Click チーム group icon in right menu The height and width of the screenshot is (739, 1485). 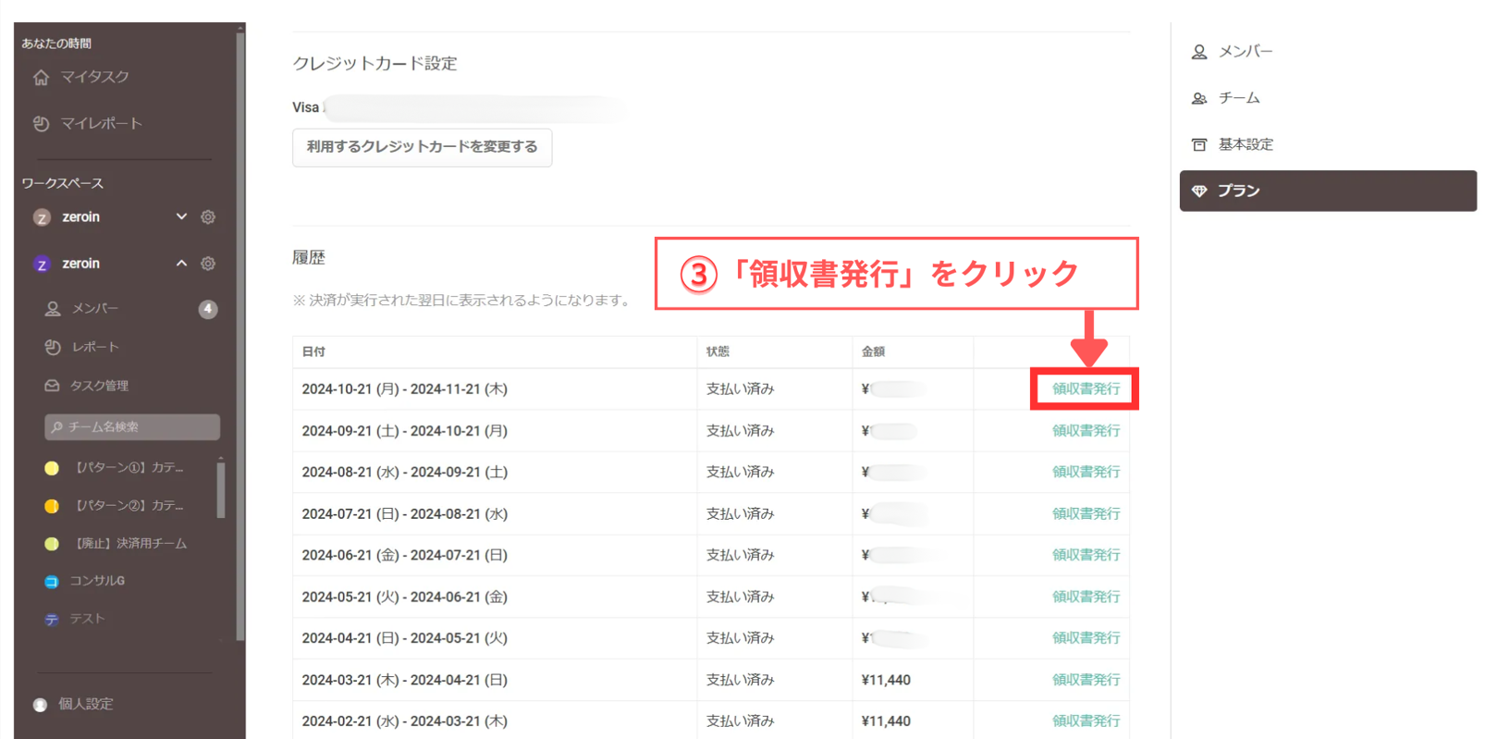1199,98
